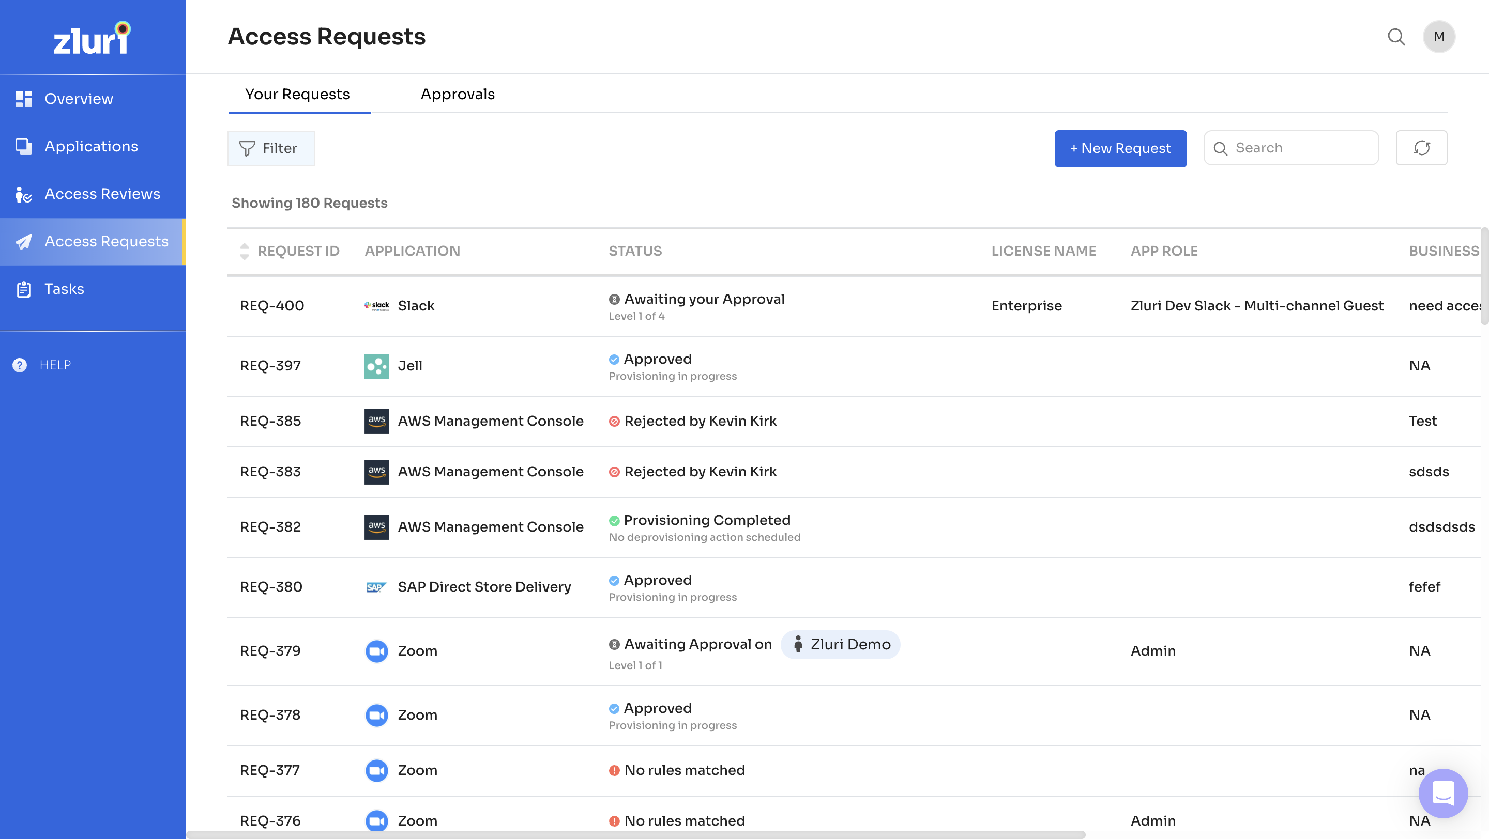Click Zoom icon in REQ-379 row

pos(377,651)
